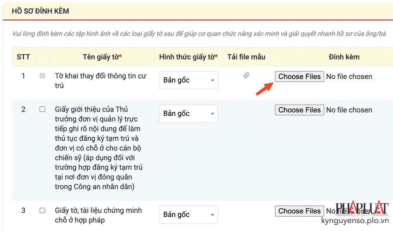The image size is (393, 231).
Task: Toggle checkbox for Tờ khai thay đổi thông tin
Action: point(42,76)
